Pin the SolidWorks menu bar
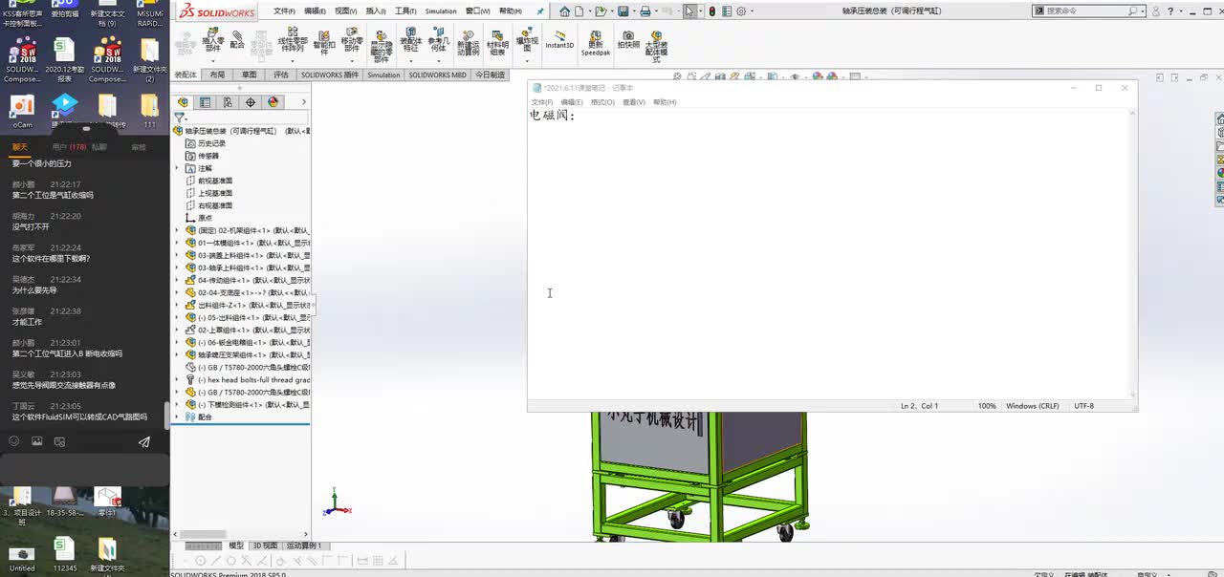The height and width of the screenshot is (577, 1224). (540, 11)
